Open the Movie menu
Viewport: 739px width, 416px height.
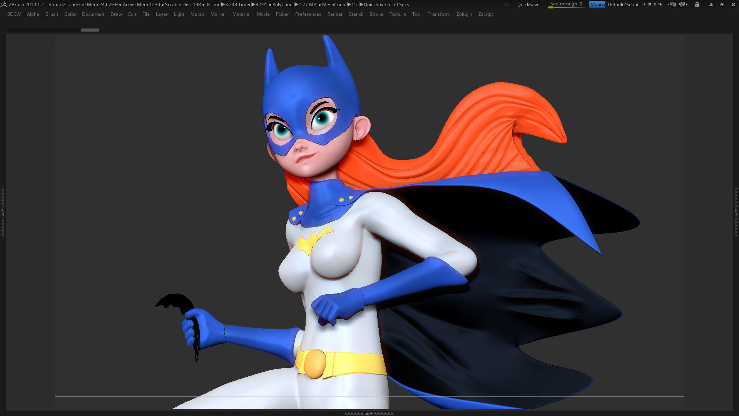263,14
